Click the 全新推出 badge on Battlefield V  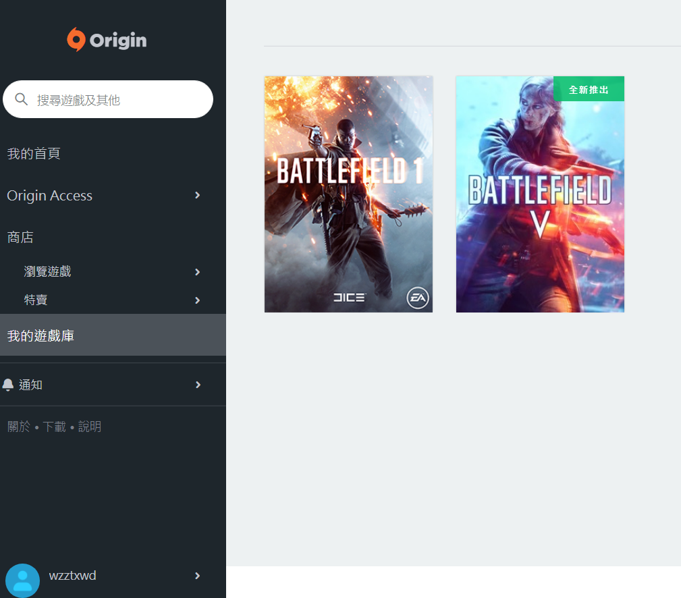[589, 89]
